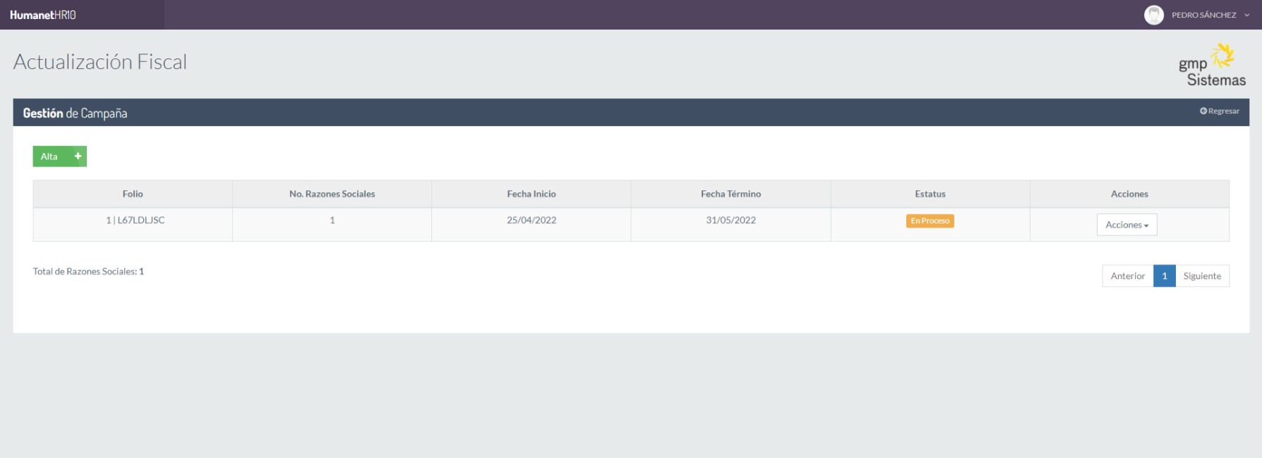Click the user avatar picture

[x=1153, y=15]
